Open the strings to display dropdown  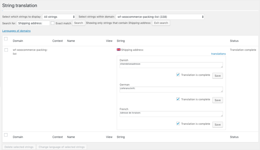click(59, 17)
